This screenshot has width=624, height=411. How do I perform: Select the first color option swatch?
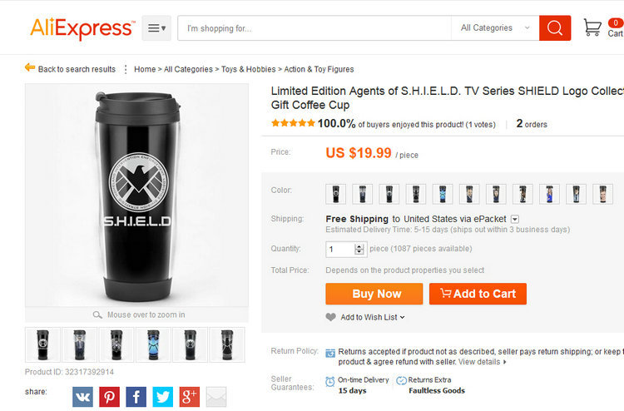[x=336, y=194]
